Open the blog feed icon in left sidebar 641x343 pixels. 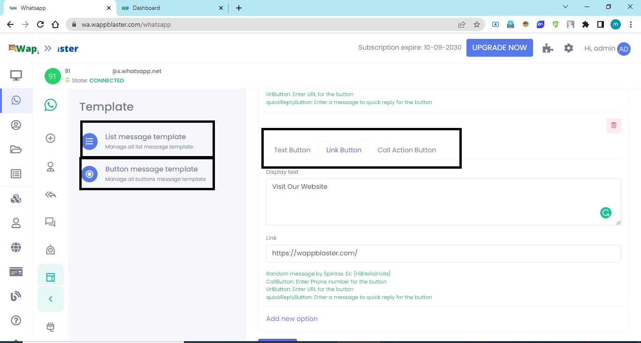point(16,296)
